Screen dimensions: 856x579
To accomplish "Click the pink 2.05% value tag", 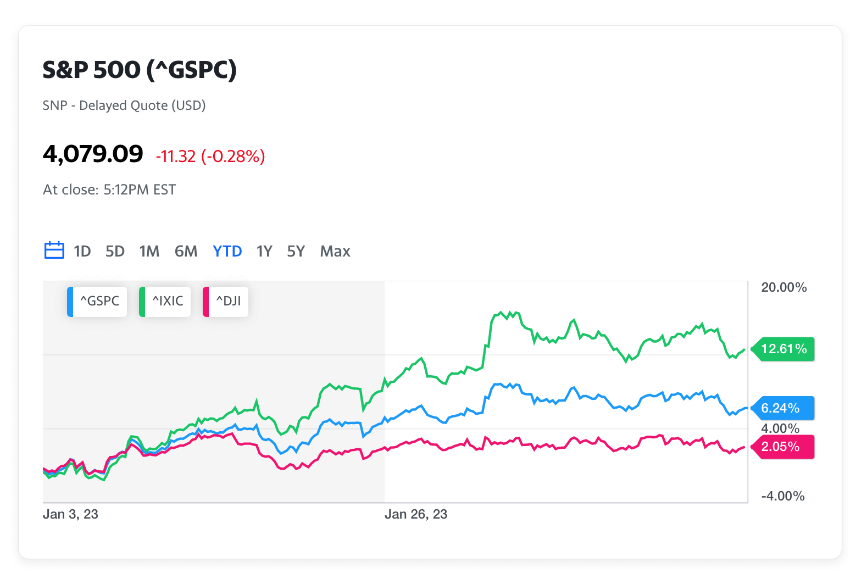I will pyautogui.click(x=783, y=447).
